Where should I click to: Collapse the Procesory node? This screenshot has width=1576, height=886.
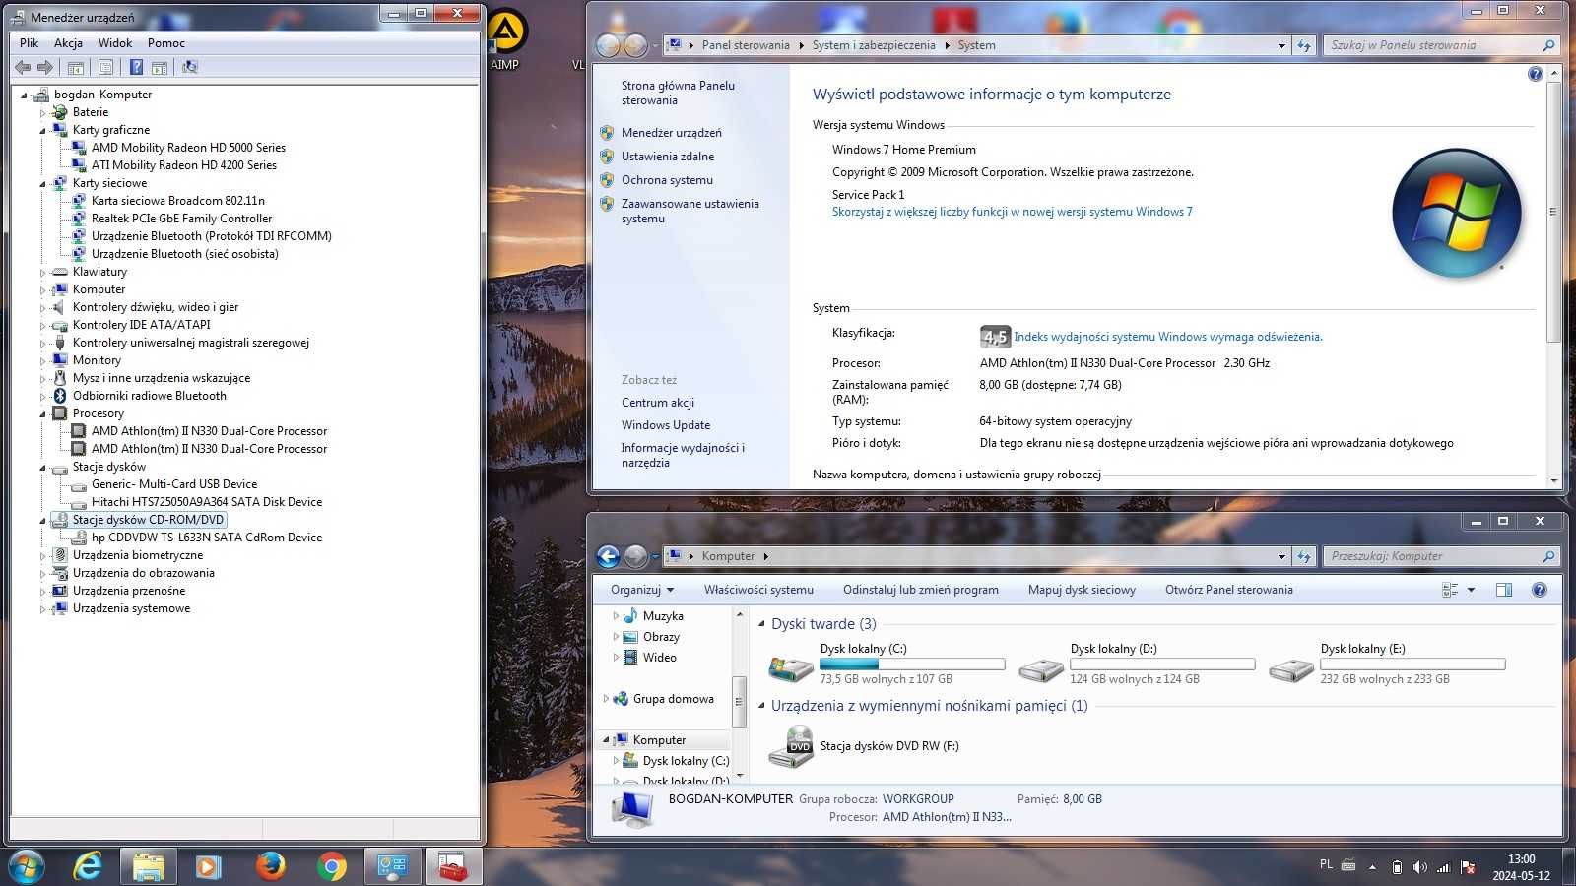(42, 413)
